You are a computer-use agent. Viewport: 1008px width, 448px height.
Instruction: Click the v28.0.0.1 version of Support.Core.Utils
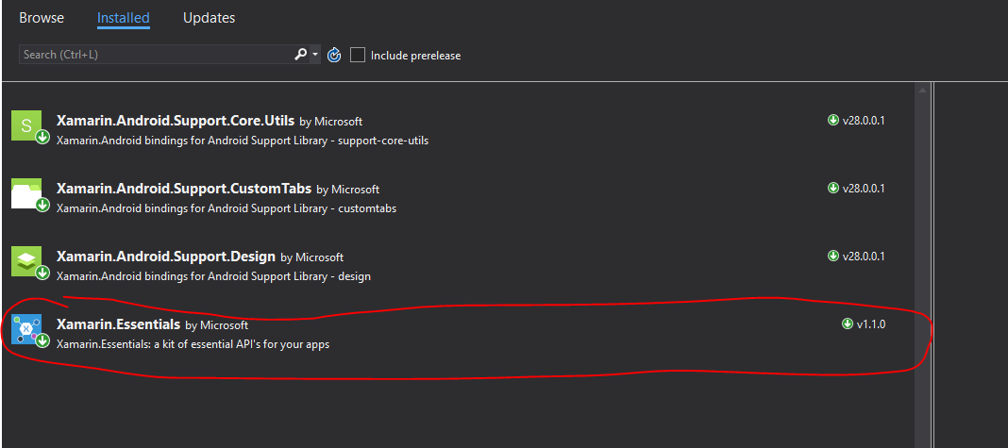tap(864, 120)
